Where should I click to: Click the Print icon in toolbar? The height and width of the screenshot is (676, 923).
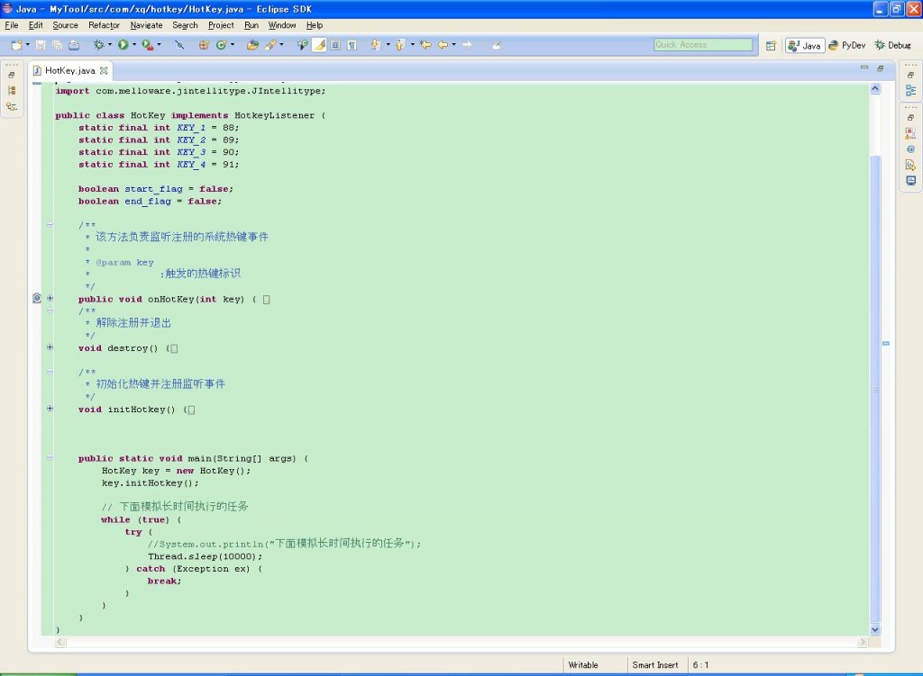tap(74, 44)
